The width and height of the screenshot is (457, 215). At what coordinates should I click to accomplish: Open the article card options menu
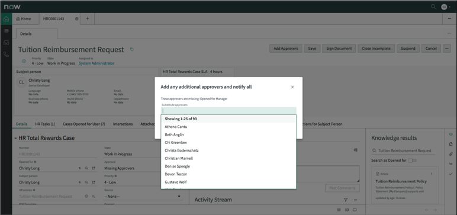[432, 174]
